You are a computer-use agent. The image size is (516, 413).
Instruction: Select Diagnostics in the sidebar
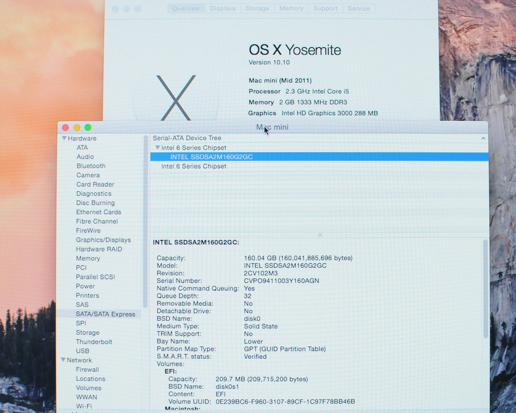point(94,194)
